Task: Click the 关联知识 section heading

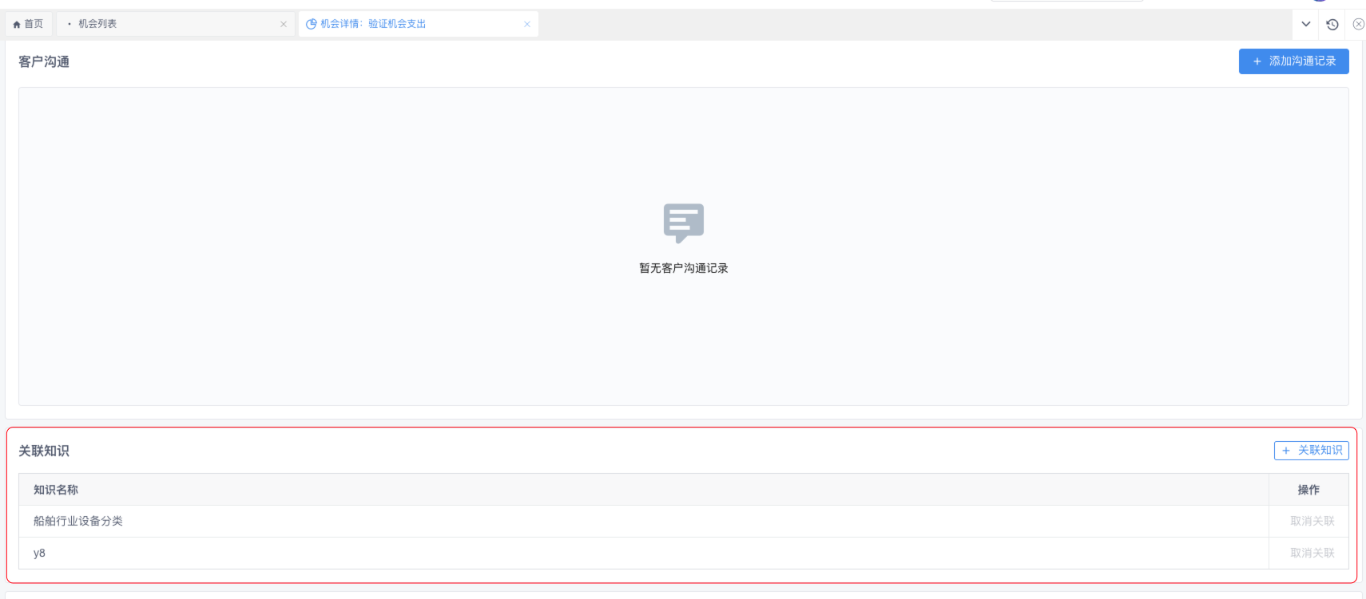Action: (44, 451)
